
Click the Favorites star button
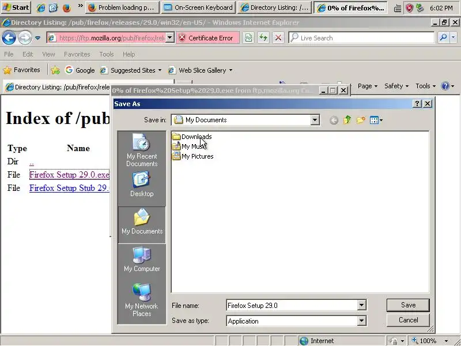(22, 70)
